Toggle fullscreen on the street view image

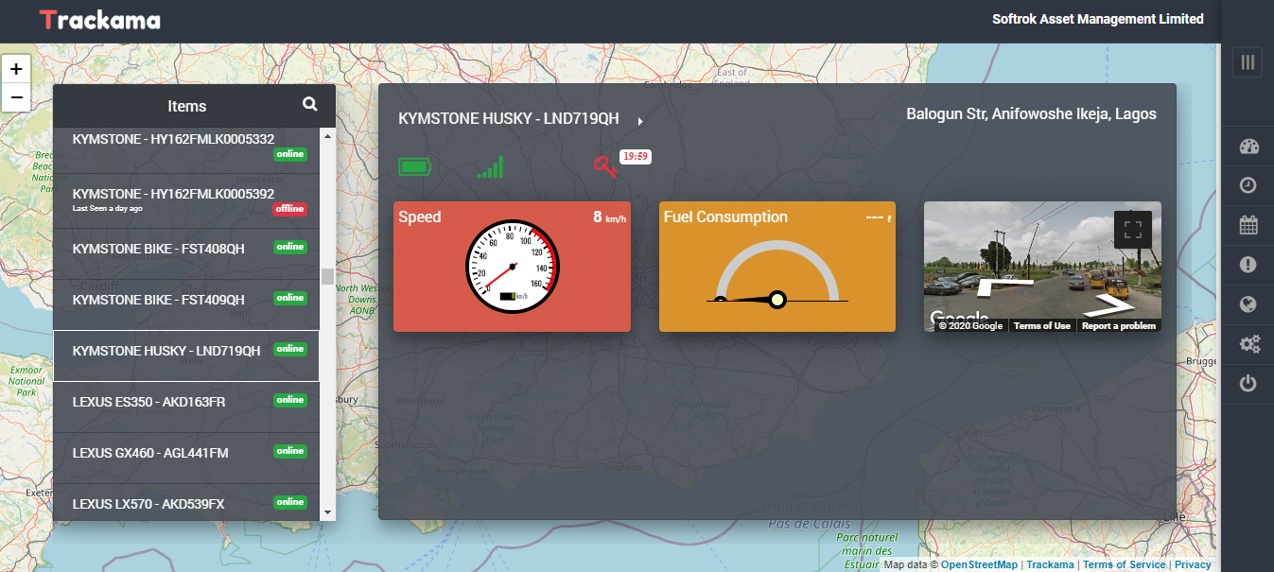(1132, 229)
